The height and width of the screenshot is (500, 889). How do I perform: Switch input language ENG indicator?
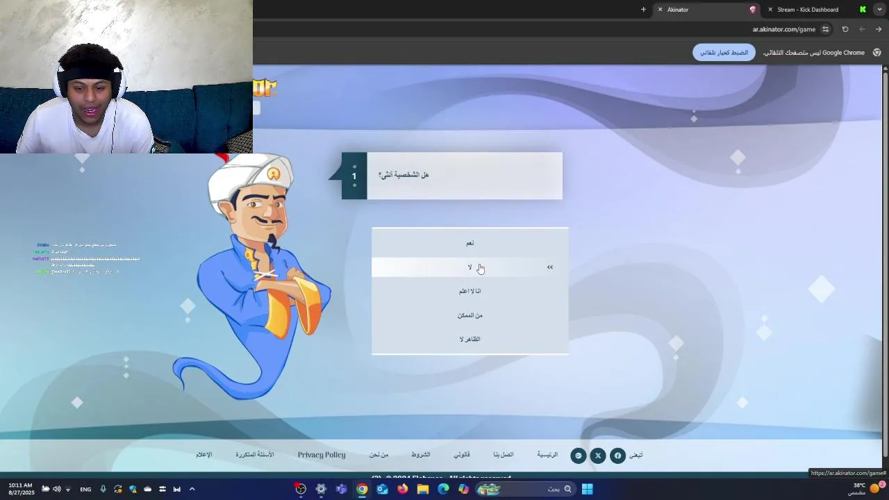(85, 489)
